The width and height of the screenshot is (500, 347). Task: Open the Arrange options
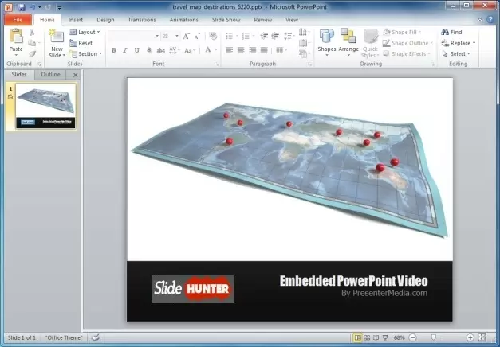coord(348,40)
